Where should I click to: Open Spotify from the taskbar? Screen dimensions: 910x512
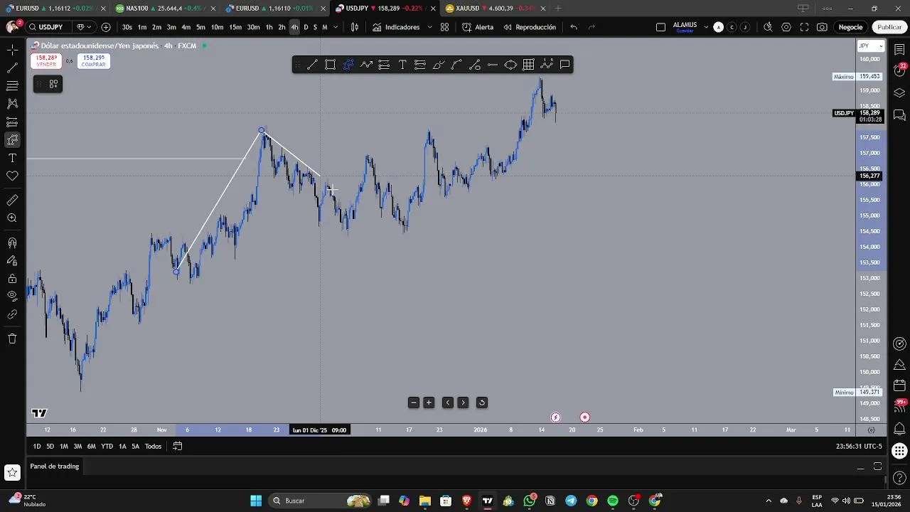[x=613, y=501]
